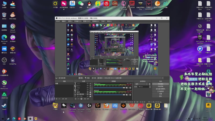Open 配置文件(P) menu
215x121 pixels.
(x=87, y=21)
